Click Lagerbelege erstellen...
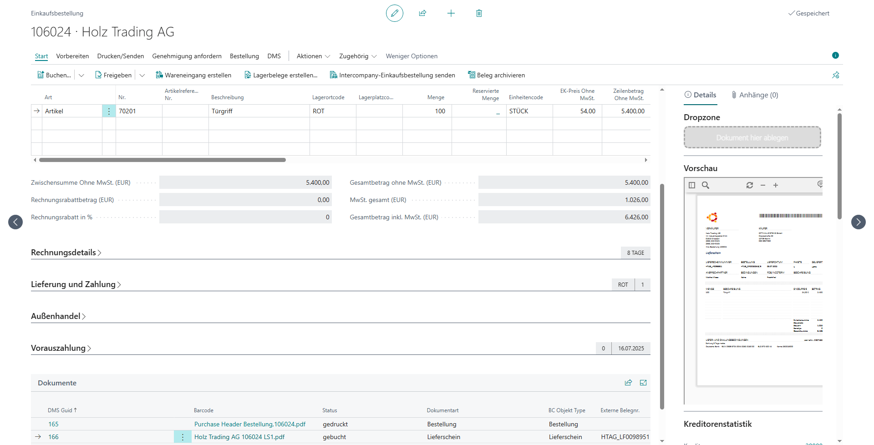Image resolution: width=874 pixels, height=445 pixels. pyautogui.click(x=281, y=75)
